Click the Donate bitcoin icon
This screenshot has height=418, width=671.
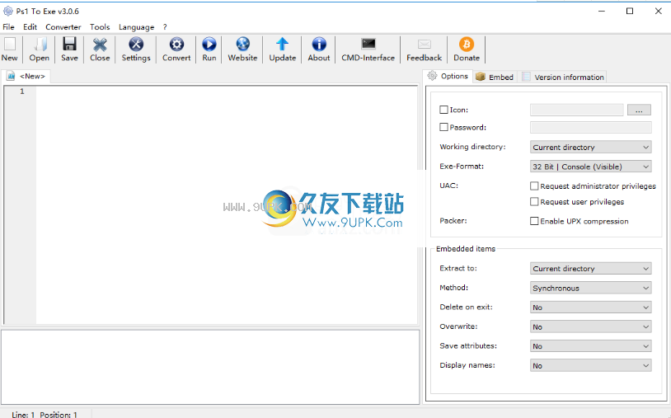467,44
